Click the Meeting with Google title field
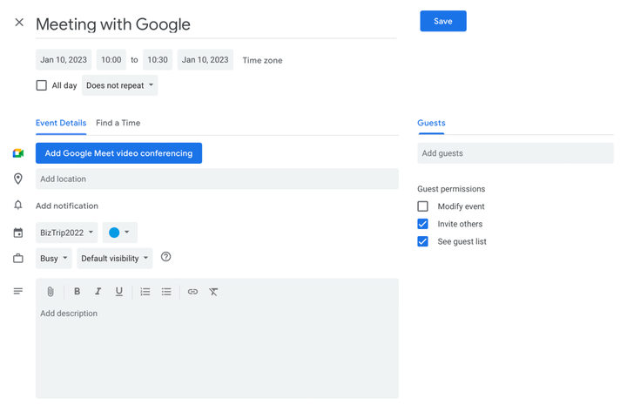Screen dimensions: 627x405 click(216, 24)
